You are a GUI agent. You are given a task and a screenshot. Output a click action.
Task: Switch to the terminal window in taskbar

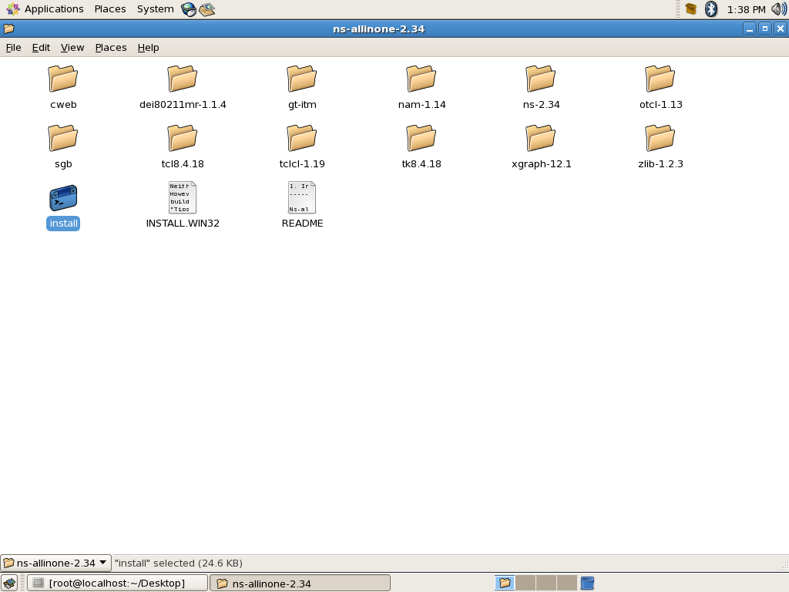(116, 583)
